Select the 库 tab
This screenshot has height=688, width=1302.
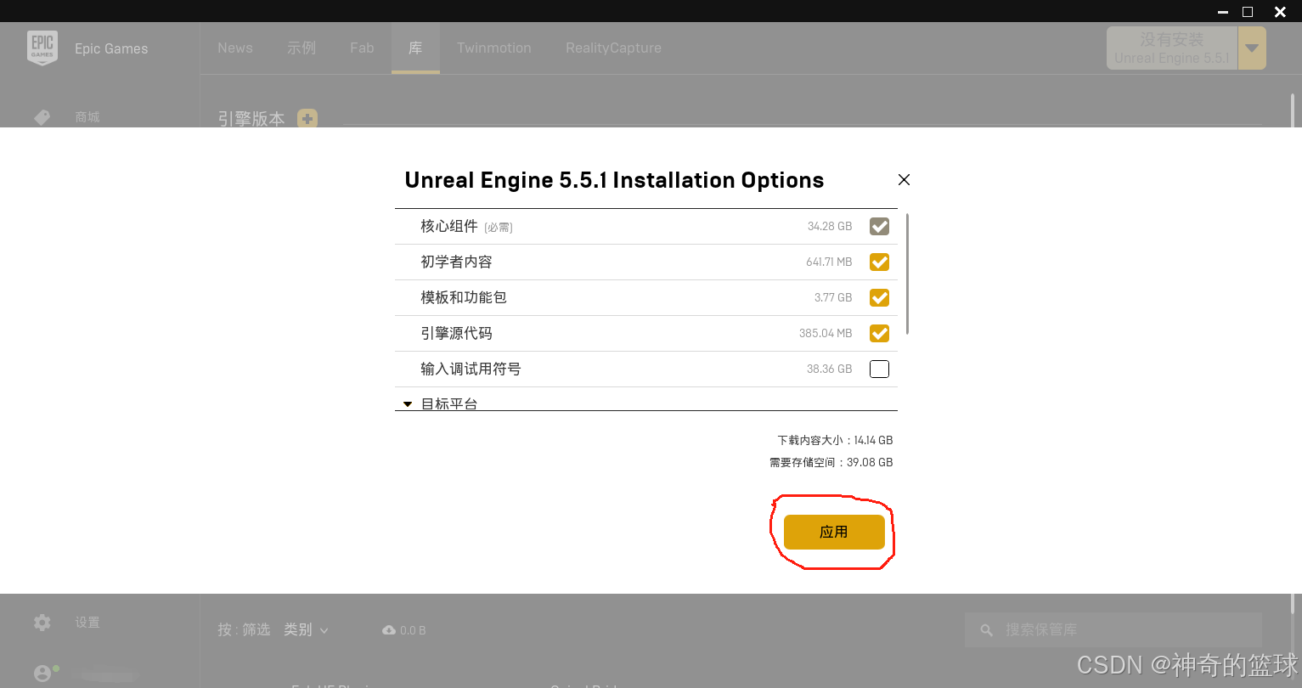coord(415,48)
